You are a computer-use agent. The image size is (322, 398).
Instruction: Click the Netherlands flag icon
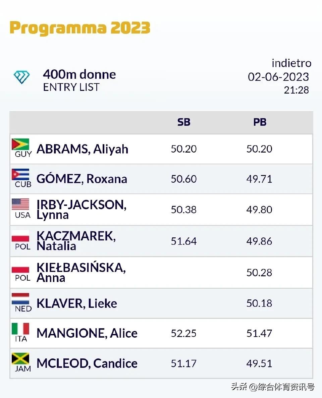point(20,299)
